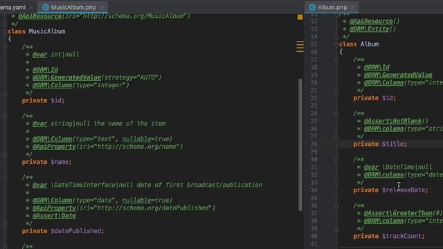
Task: Click the class name MusicAlbum in the left editor
Action: click(47, 31)
